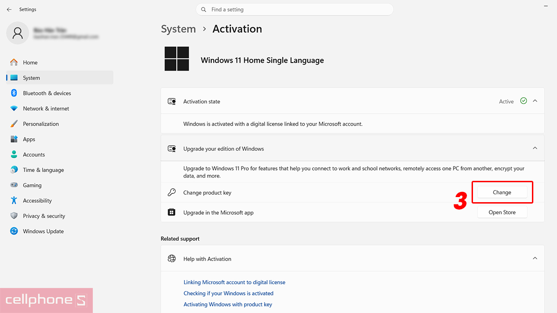
Task: Open Gaming settings
Action: click(59, 185)
